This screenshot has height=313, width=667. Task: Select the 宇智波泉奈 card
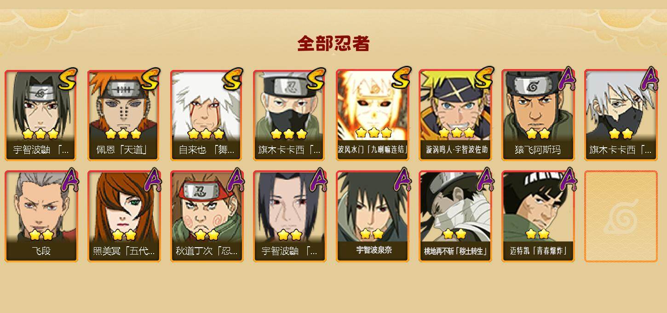(372, 216)
